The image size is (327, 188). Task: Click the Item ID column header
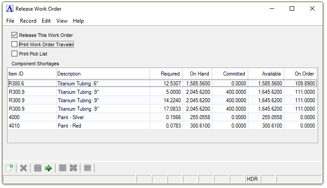(x=32, y=74)
